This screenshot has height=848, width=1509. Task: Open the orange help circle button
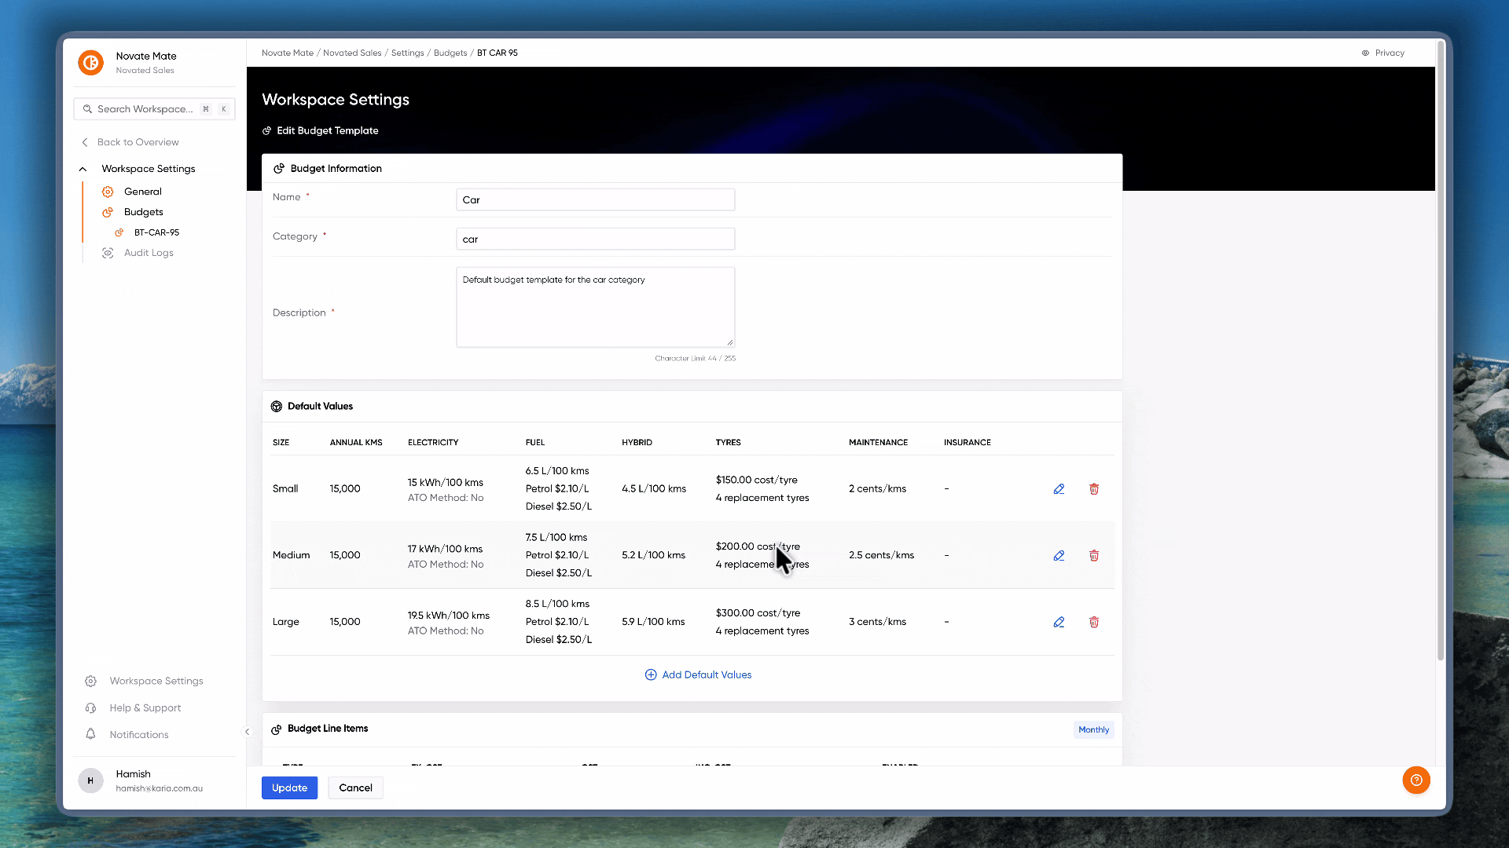(x=1416, y=780)
